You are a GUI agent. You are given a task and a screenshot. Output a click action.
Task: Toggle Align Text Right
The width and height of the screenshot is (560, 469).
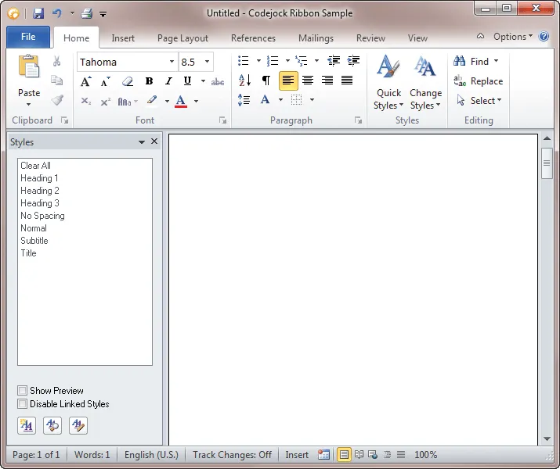[x=327, y=81]
